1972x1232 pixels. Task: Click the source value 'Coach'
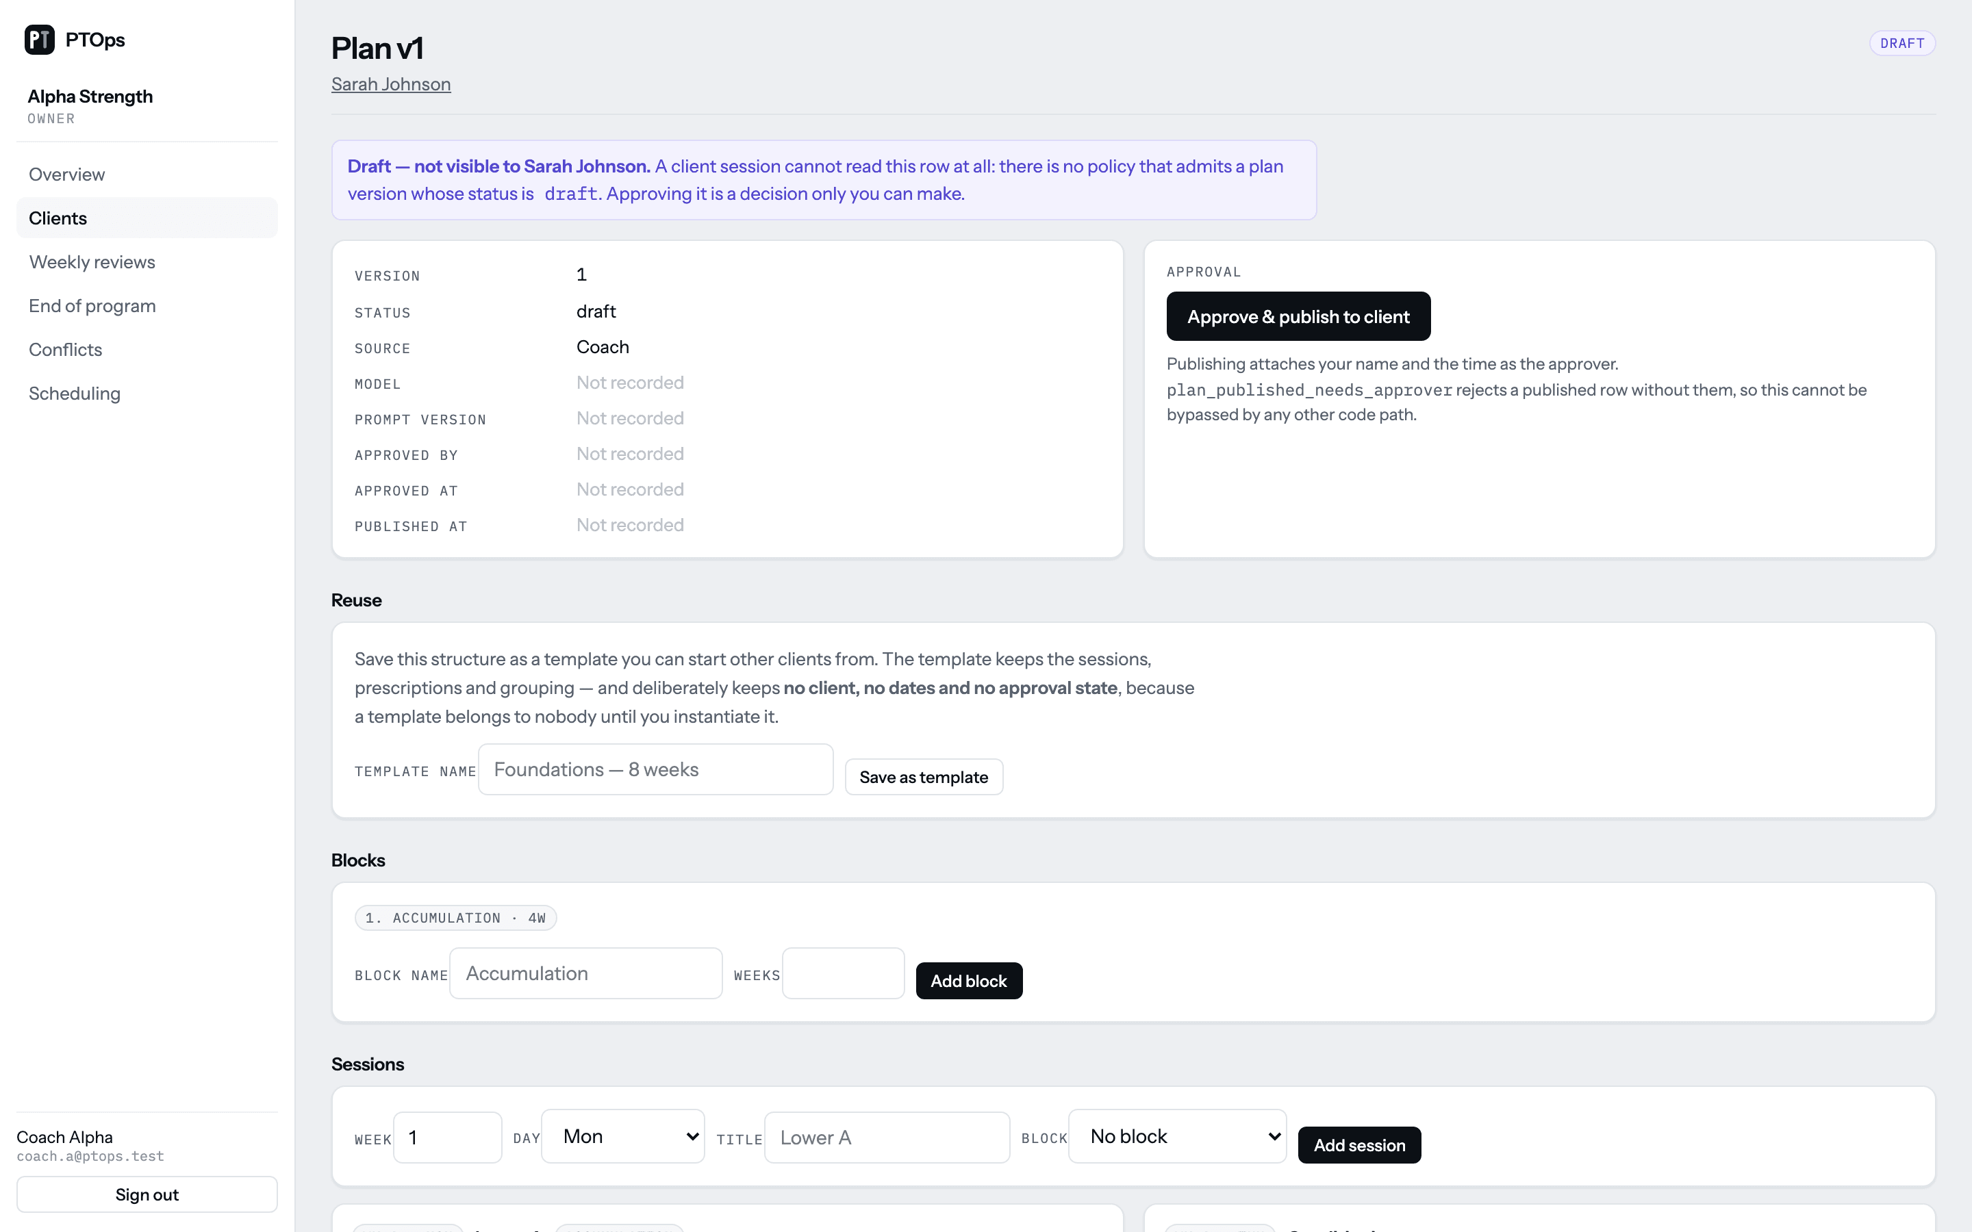point(602,347)
